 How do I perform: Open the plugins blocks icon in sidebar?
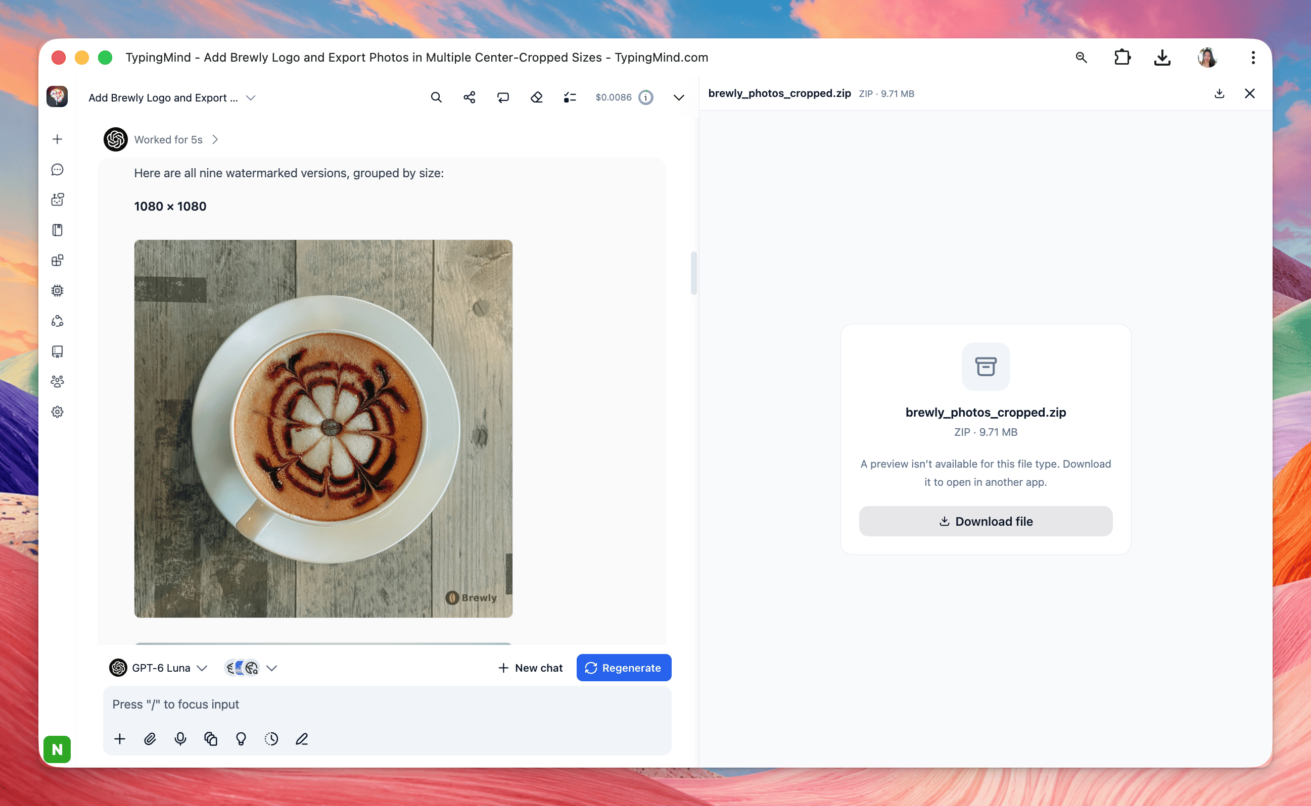(57, 260)
